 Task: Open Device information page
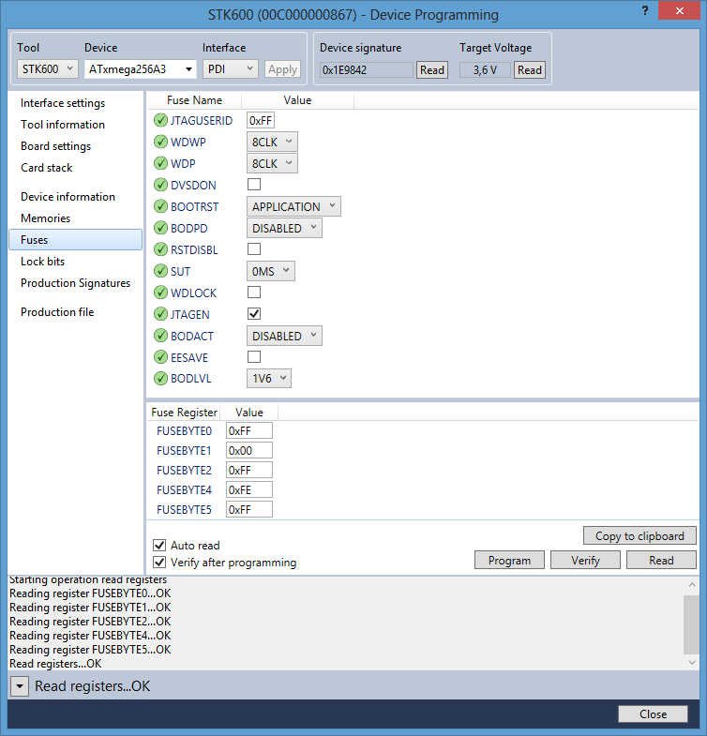click(68, 197)
